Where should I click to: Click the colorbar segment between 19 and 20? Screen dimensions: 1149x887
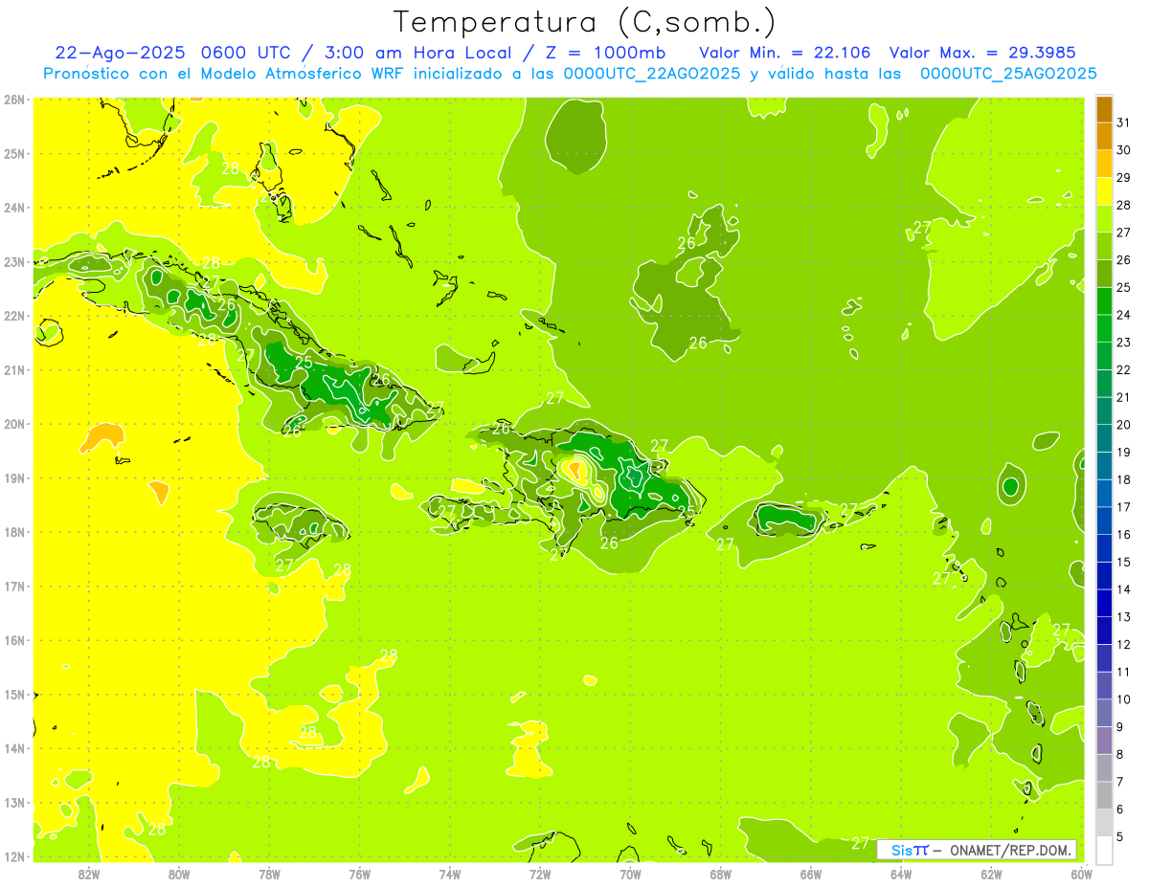(1104, 438)
